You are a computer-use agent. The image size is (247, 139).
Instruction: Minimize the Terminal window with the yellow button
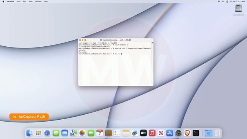pyautogui.click(x=83, y=40)
